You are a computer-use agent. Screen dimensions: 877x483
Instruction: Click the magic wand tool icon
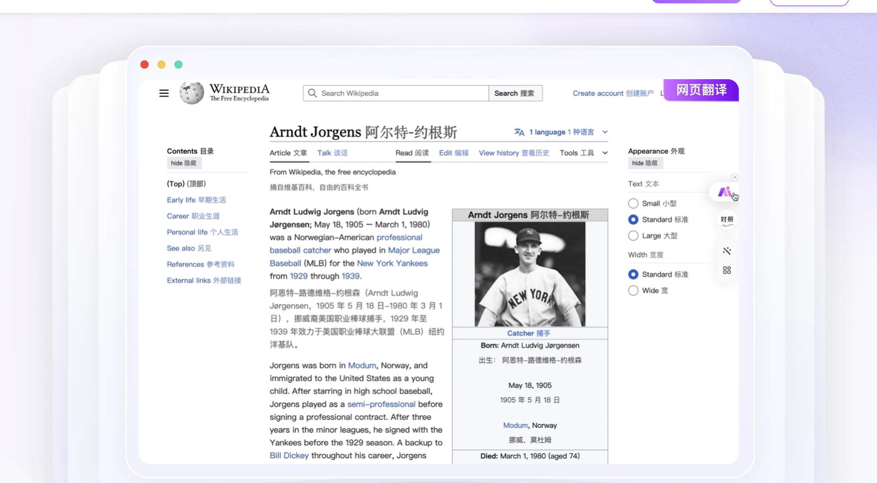[727, 251]
